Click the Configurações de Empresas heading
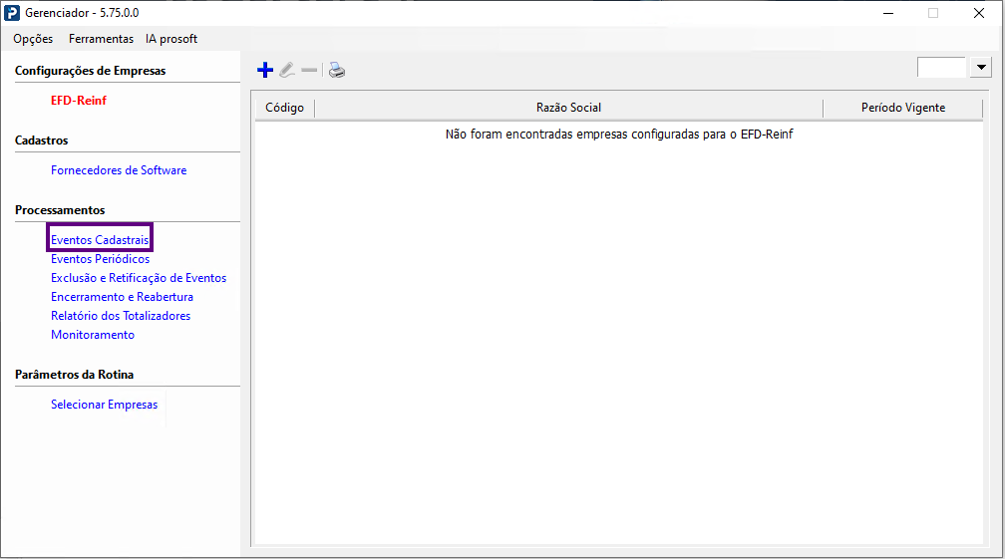 [x=91, y=71]
